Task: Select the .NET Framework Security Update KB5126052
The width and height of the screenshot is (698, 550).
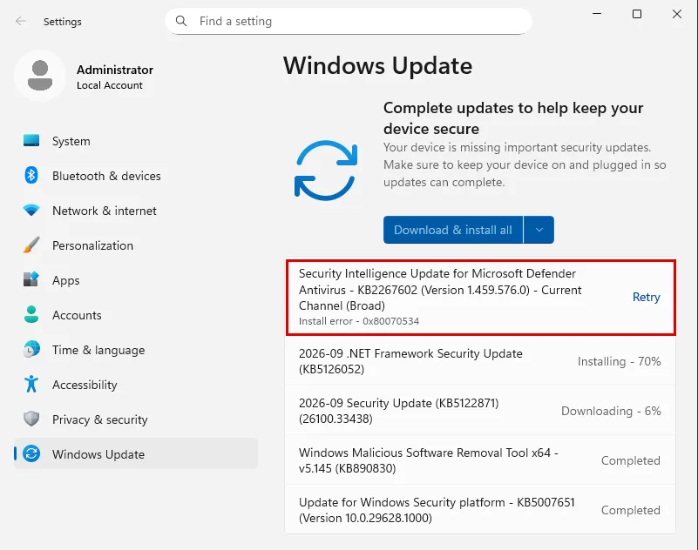Action: click(x=481, y=361)
